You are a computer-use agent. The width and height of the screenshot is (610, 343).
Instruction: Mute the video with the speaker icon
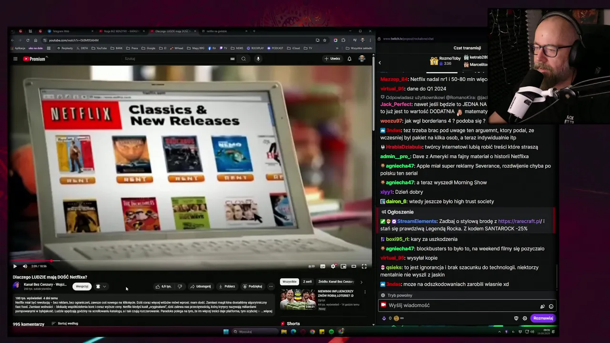25,266
